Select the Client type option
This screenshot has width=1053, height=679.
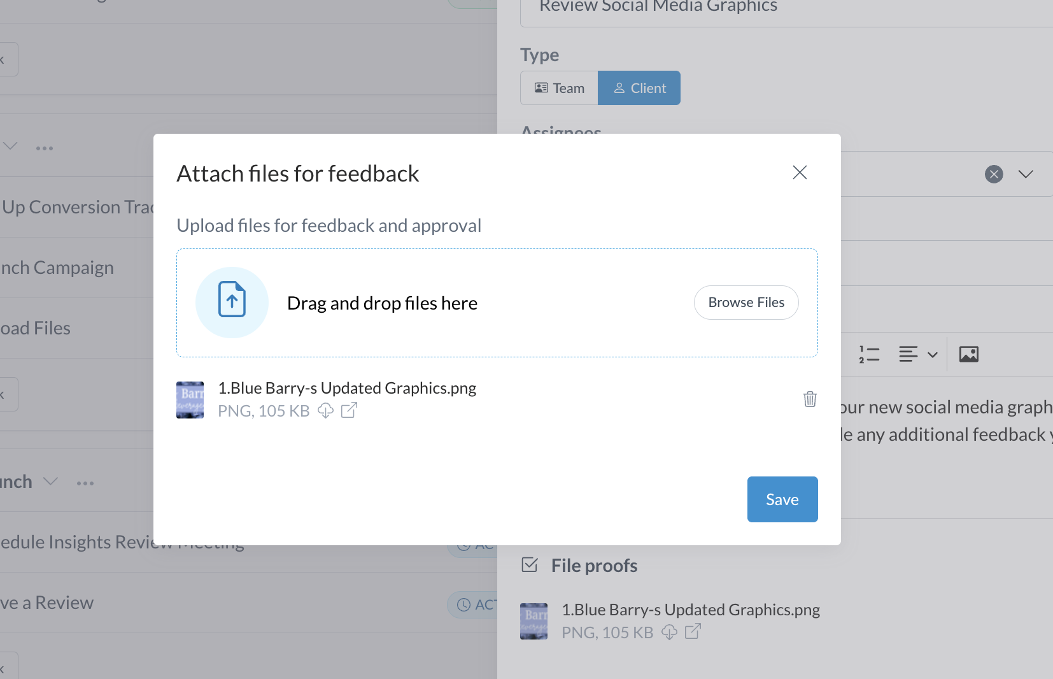click(639, 88)
